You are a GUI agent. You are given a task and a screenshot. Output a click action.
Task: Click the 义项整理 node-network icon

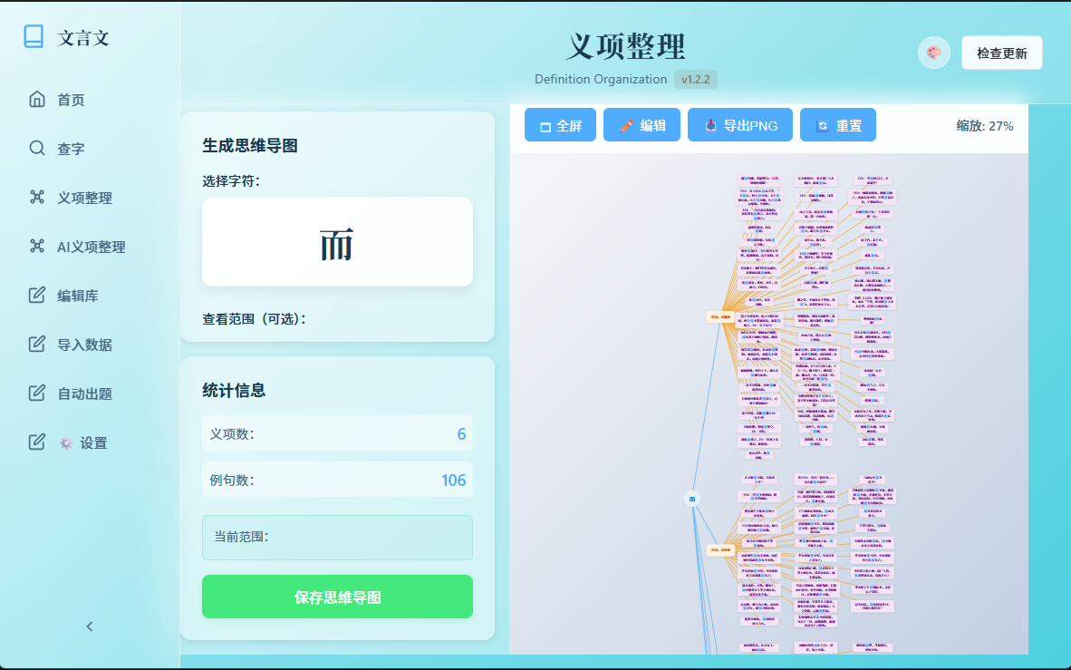36,197
